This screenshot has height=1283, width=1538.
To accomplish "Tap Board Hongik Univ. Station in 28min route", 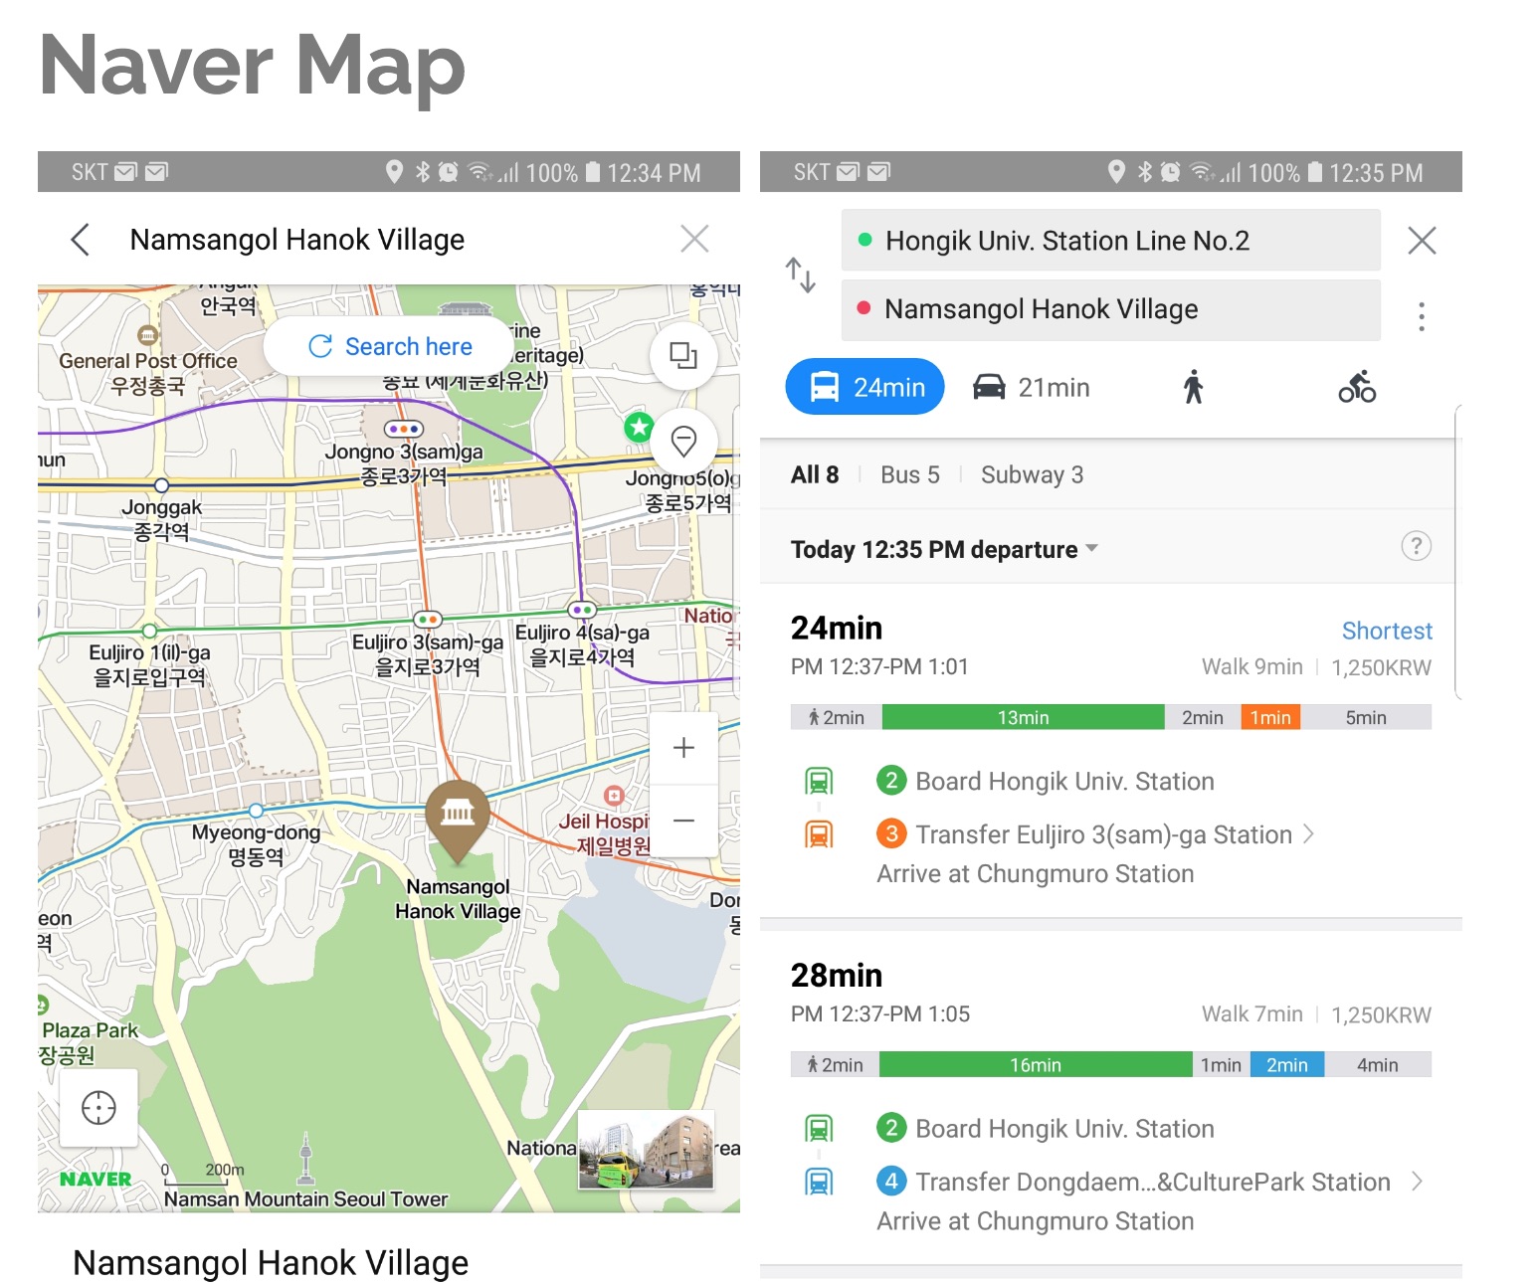I will (x=1064, y=1129).
